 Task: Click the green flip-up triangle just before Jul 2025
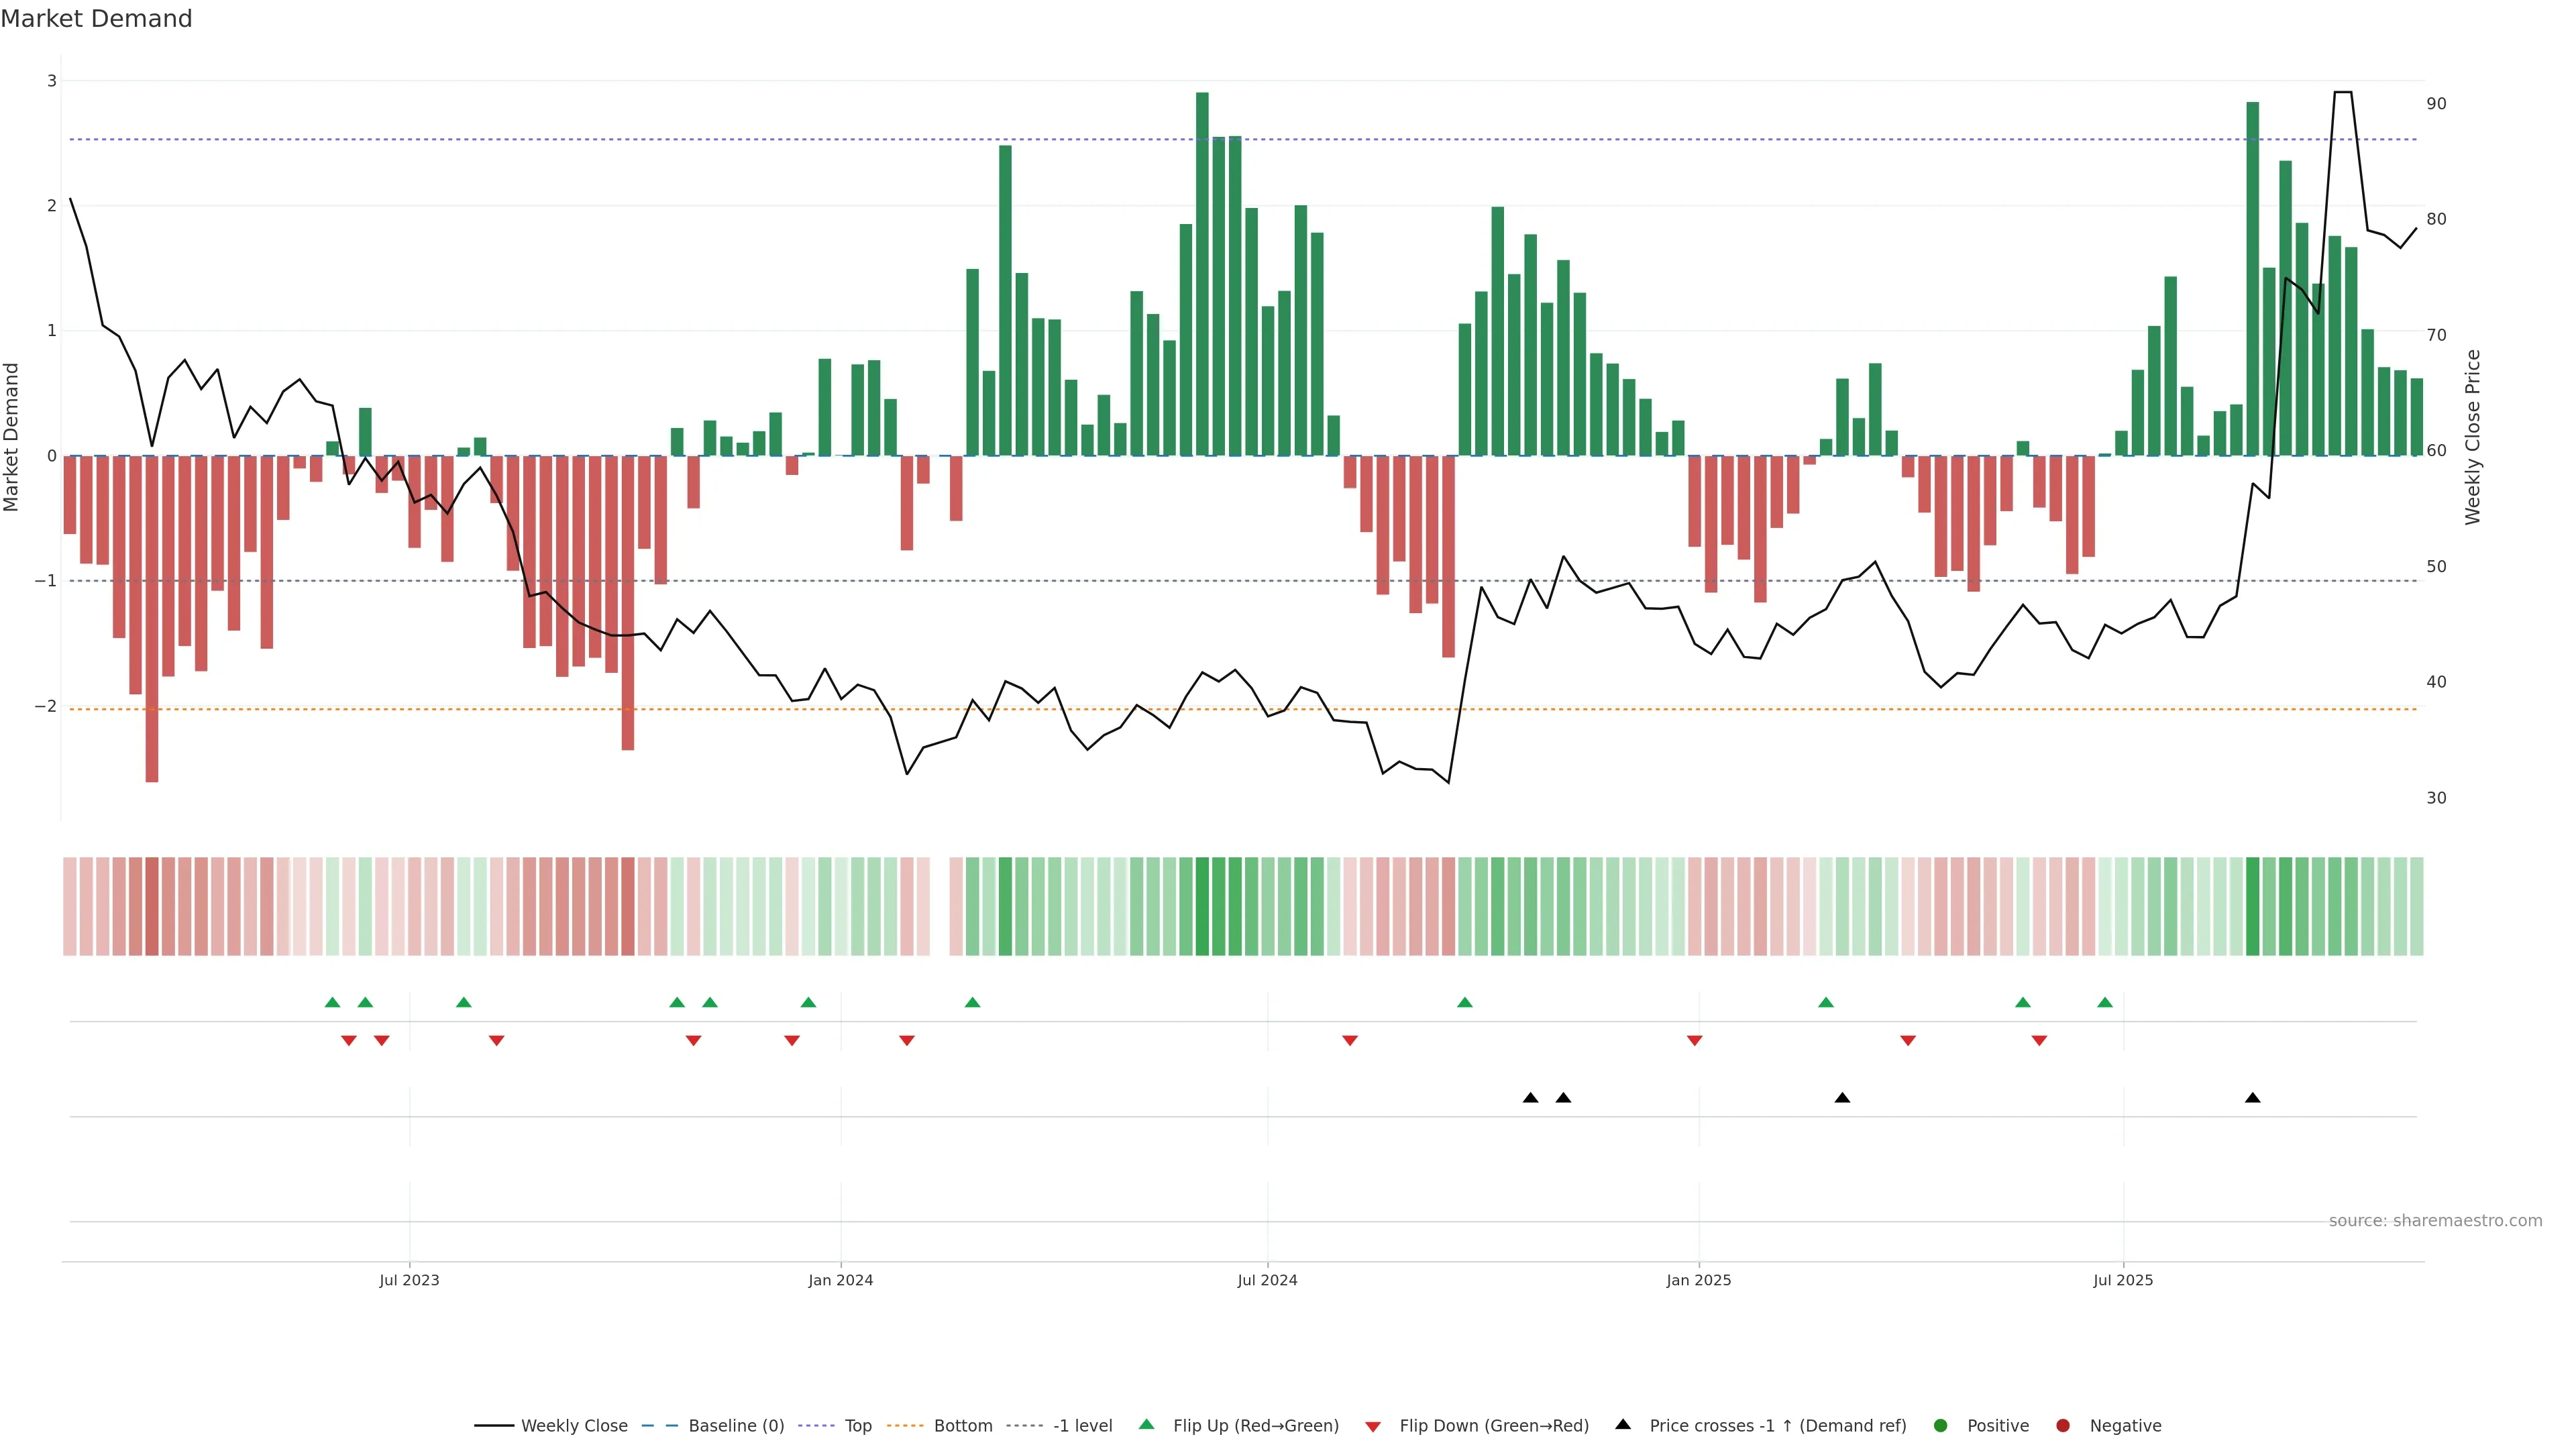2105,1002
